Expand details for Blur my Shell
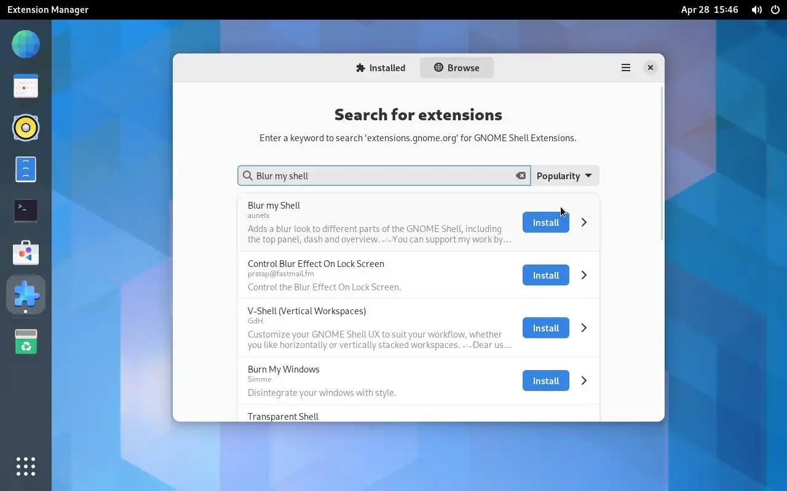 click(x=584, y=222)
